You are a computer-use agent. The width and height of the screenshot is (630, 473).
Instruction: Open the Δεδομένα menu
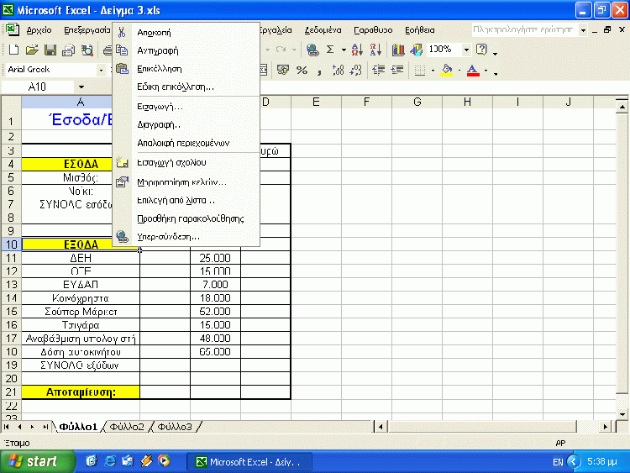coord(323,30)
